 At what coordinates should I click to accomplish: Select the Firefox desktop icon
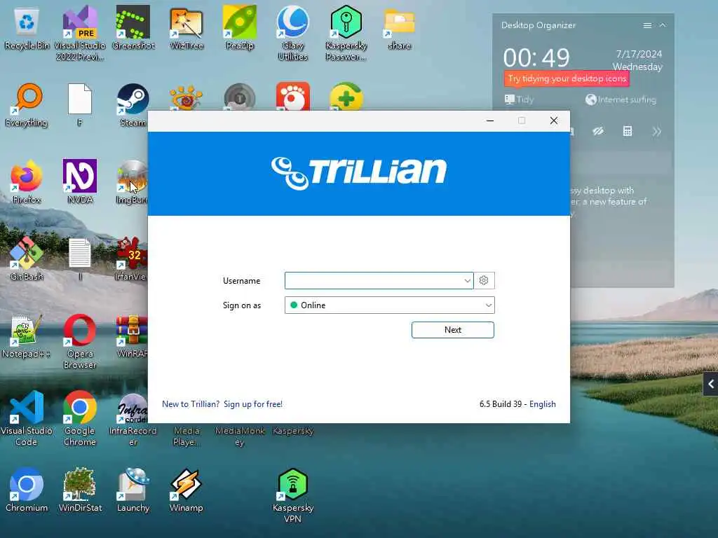27,182
